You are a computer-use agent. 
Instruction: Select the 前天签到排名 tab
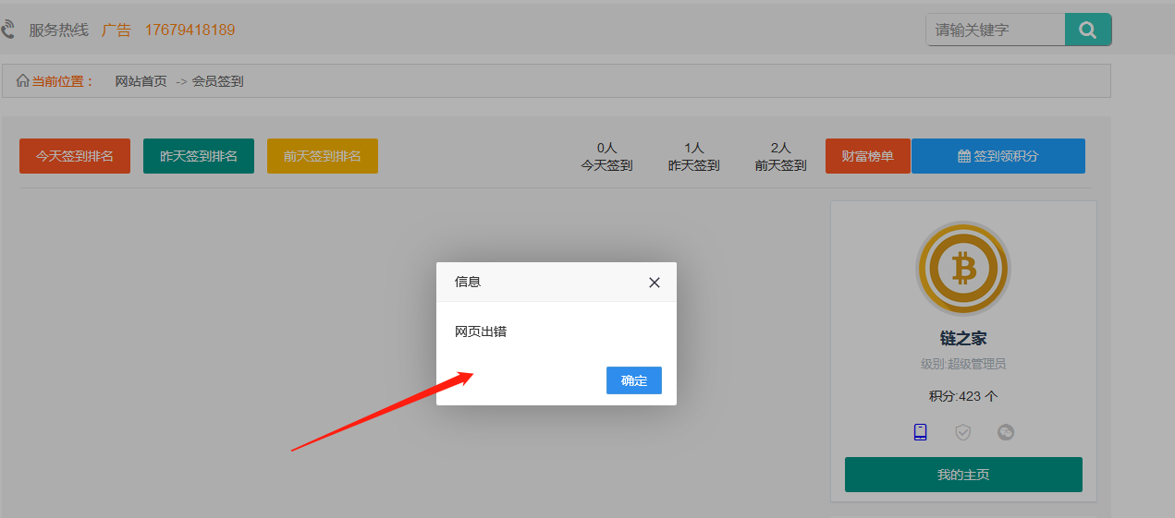pos(323,156)
